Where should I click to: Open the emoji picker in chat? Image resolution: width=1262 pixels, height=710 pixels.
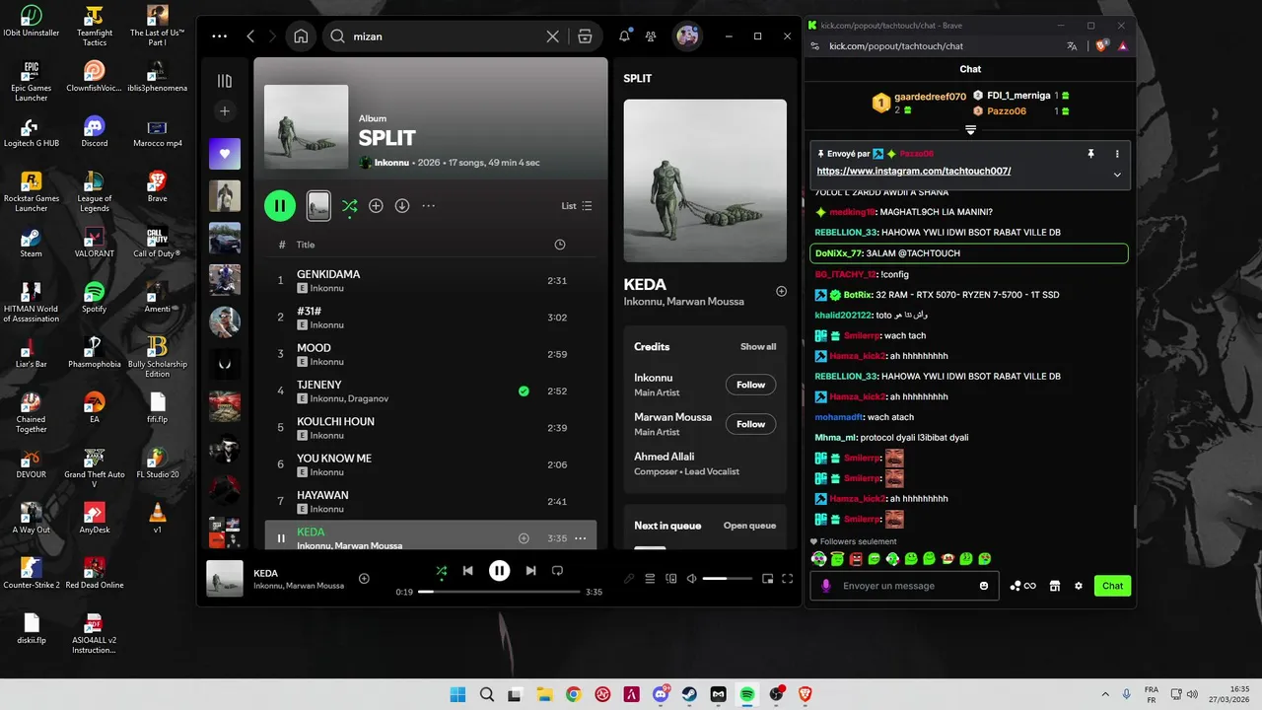coord(983,586)
